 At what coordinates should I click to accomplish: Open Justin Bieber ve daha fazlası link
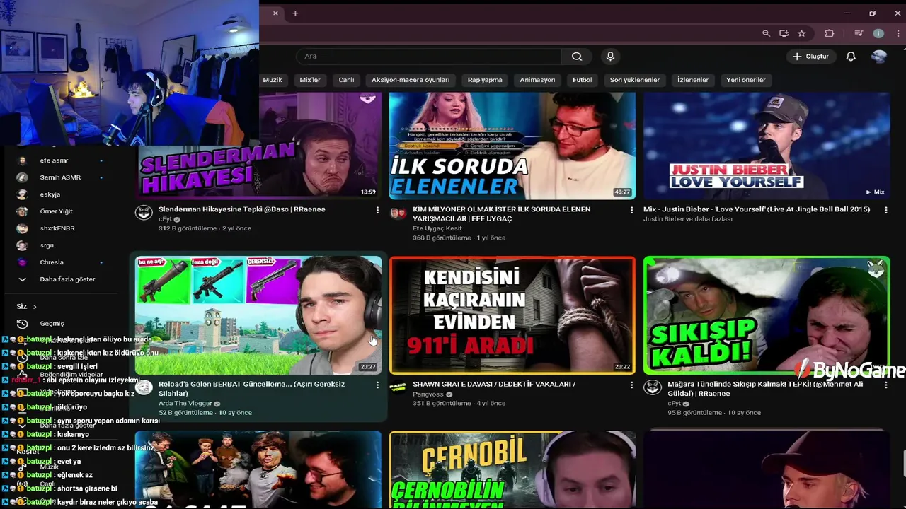tap(688, 219)
